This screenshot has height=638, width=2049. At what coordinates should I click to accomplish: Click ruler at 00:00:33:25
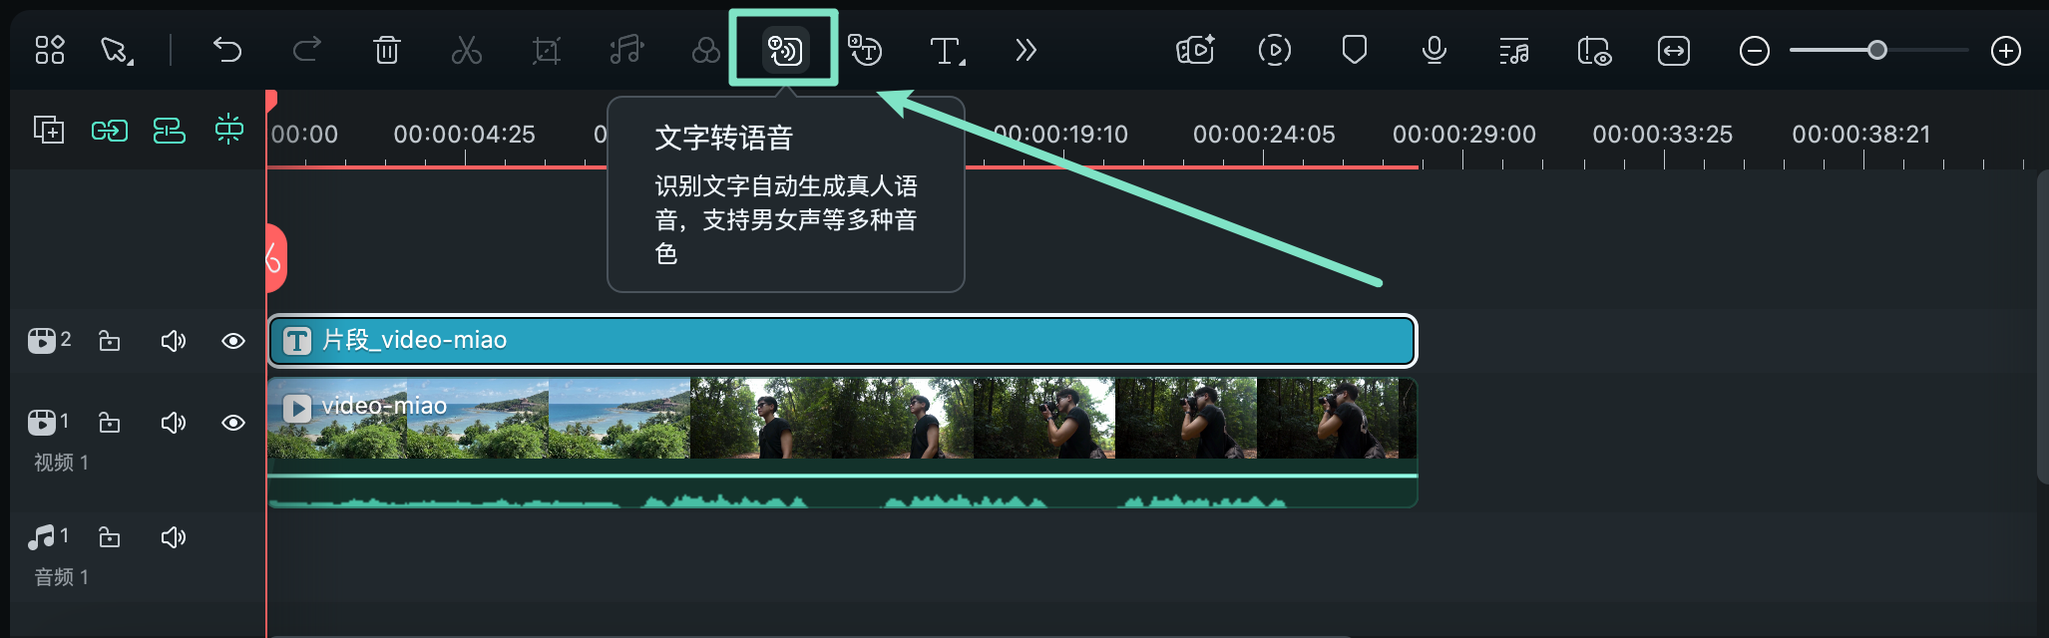click(x=1663, y=134)
